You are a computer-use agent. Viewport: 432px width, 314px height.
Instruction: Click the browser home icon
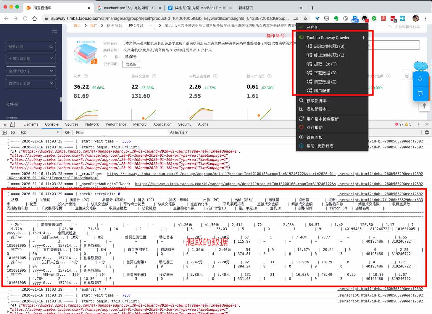[35, 18]
